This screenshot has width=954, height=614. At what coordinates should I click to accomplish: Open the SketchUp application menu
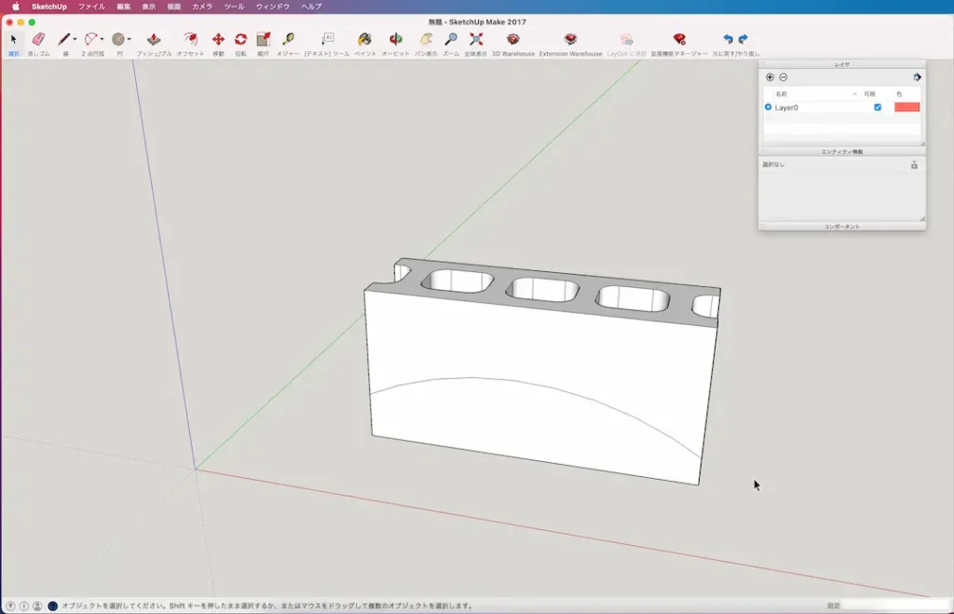49,7
